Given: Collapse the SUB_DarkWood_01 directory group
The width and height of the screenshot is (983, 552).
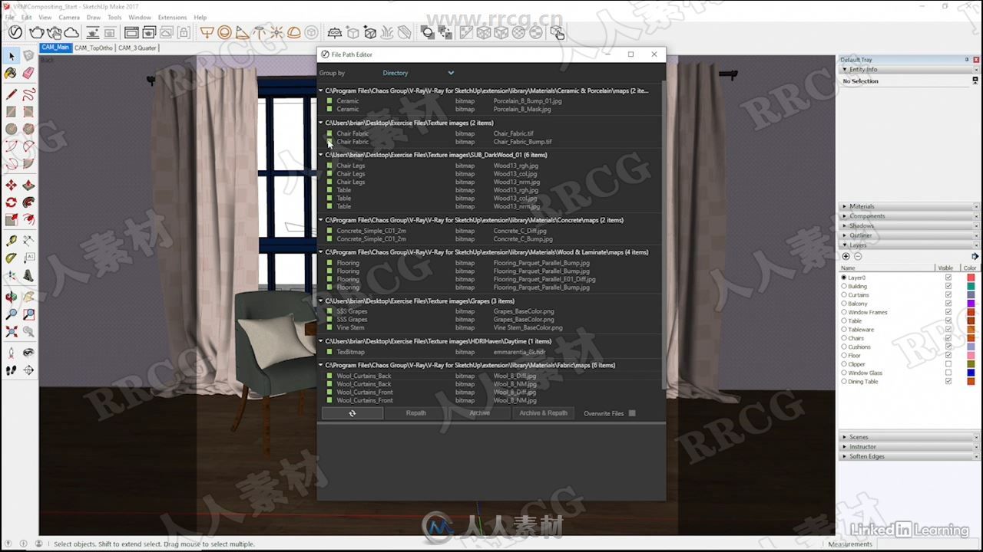Looking at the screenshot, I should pos(321,155).
